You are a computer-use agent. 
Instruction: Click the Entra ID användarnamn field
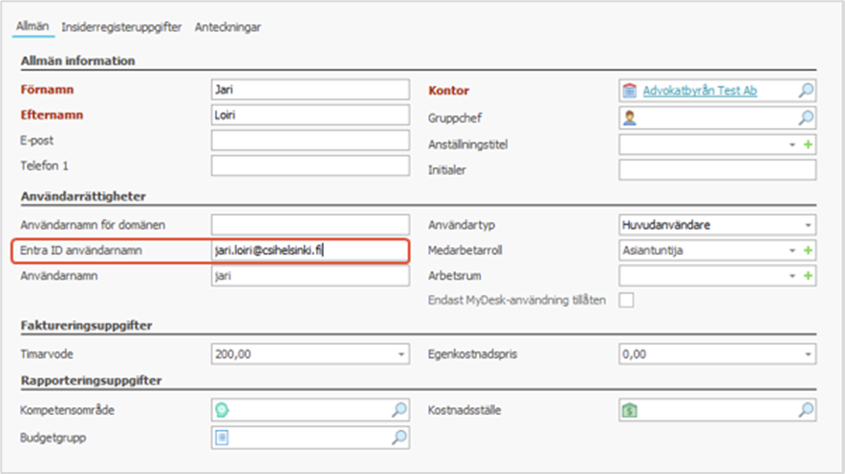(310, 250)
